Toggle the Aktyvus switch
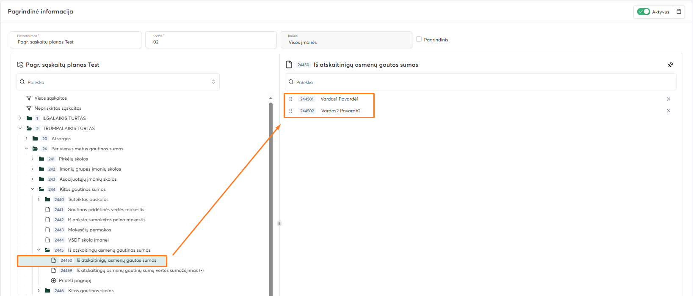 click(643, 12)
